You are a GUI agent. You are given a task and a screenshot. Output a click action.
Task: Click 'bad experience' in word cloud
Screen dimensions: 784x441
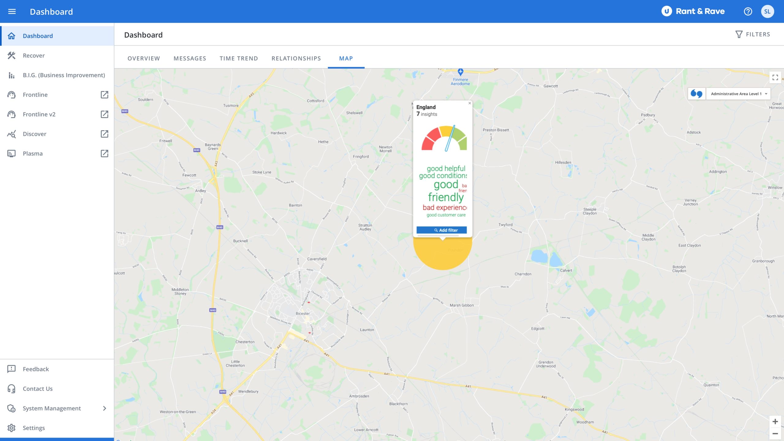(445, 207)
